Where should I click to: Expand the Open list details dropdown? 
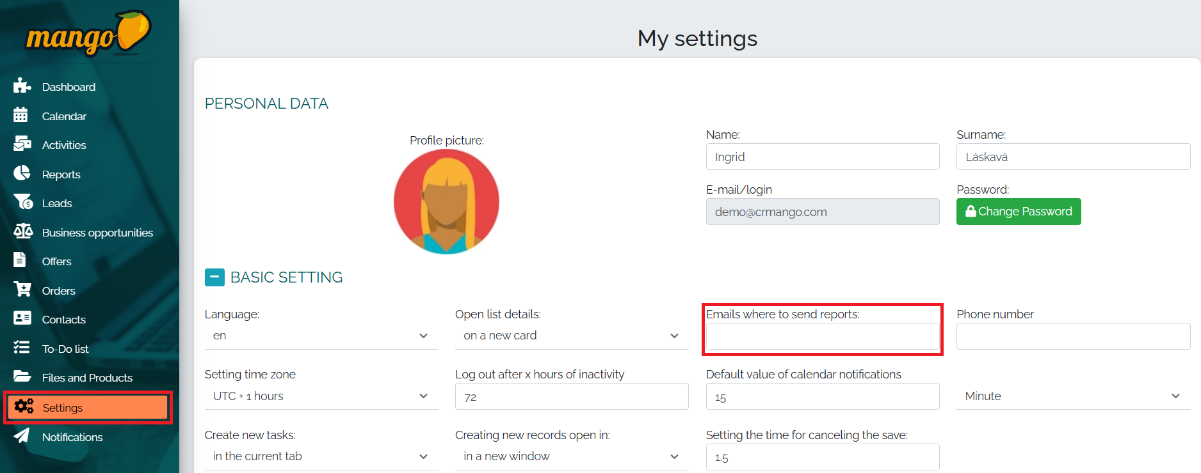(571, 336)
